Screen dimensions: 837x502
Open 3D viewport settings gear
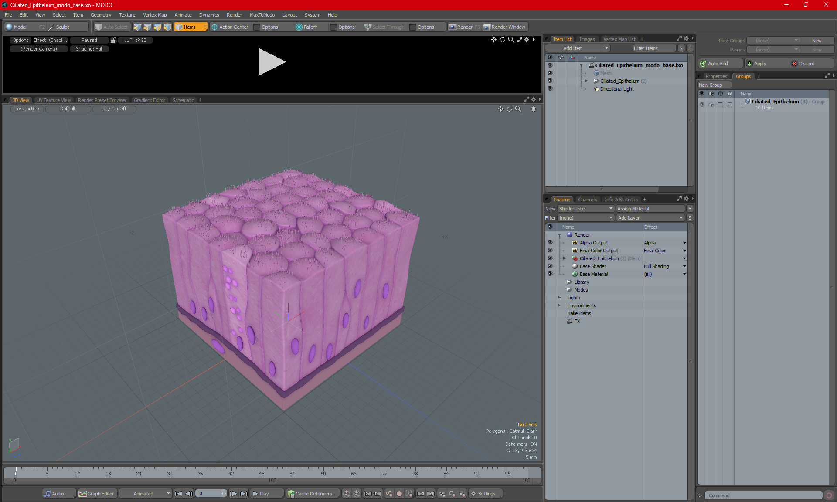click(x=533, y=109)
